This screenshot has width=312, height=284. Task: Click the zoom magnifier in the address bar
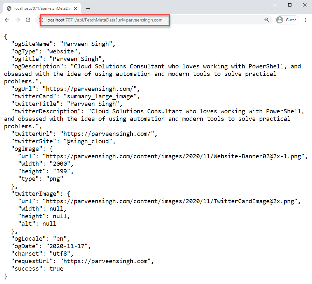coord(267,20)
